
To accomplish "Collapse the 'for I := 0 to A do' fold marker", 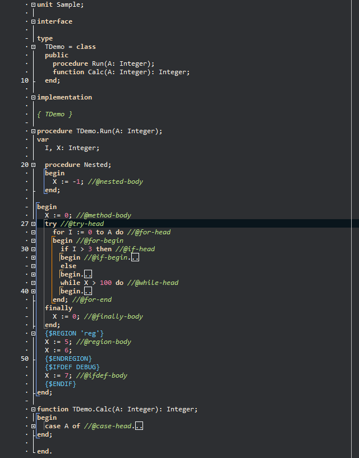I will click(x=33, y=232).
